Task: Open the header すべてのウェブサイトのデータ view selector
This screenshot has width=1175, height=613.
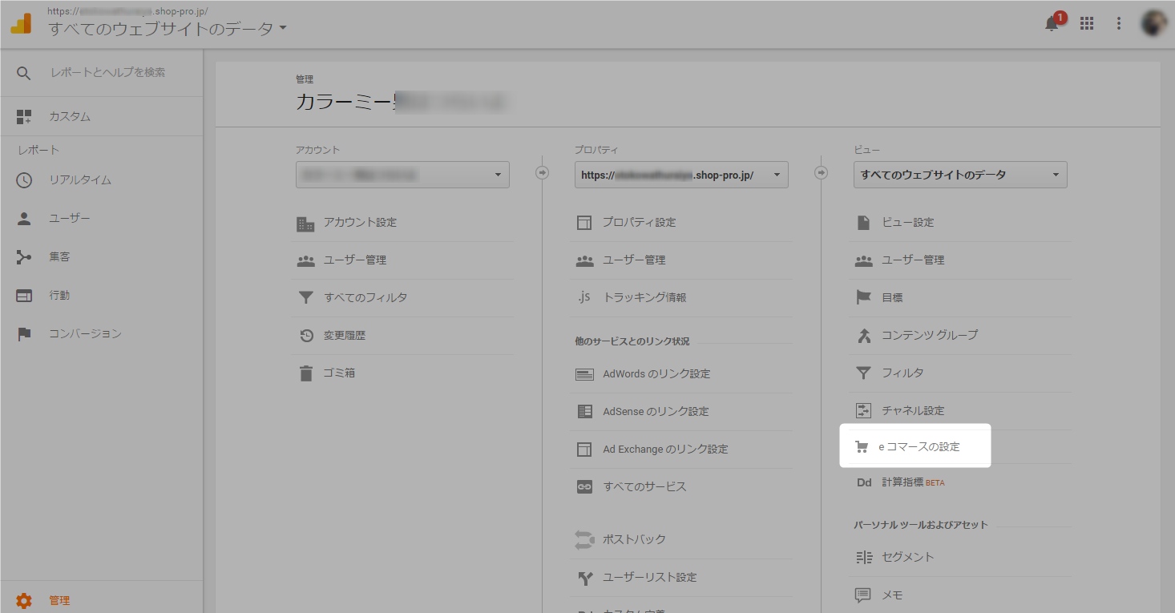Action: tap(168, 30)
